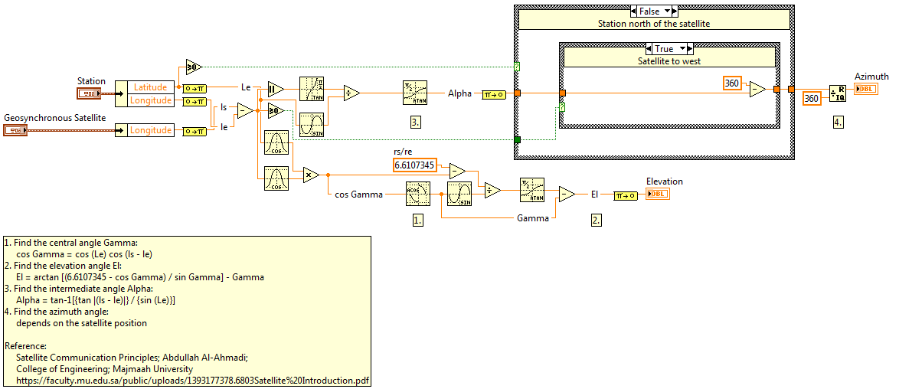This screenshot has height=389, width=899.
Task: Click previous-case arrow left of True
Action: coord(649,49)
